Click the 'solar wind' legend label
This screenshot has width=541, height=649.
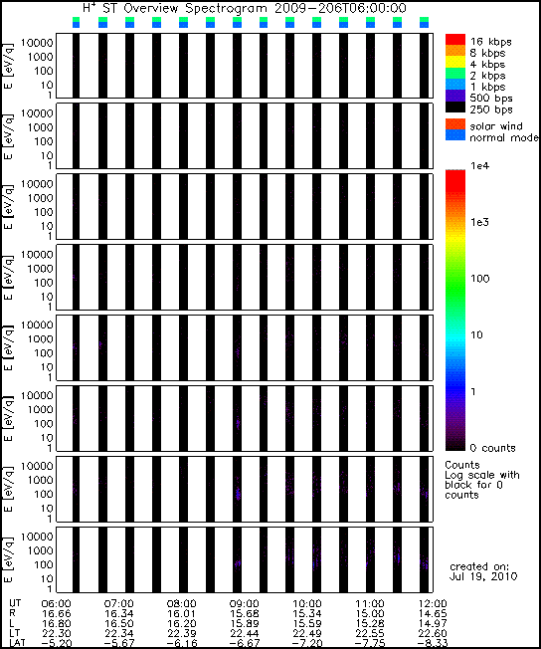point(496,125)
